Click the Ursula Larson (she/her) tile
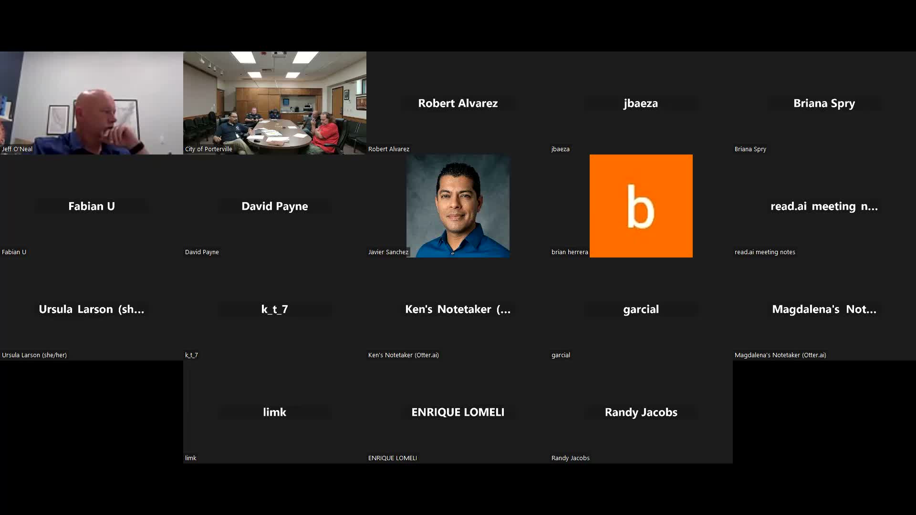The width and height of the screenshot is (916, 515). (x=92, y=309)
